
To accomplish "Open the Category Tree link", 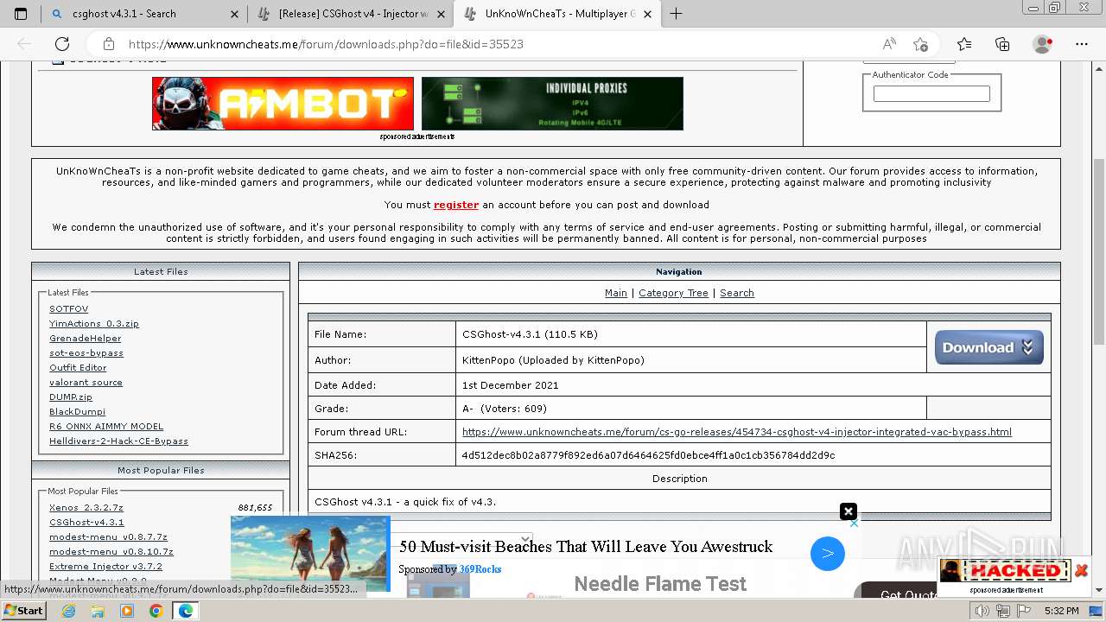I will (673, 293).
